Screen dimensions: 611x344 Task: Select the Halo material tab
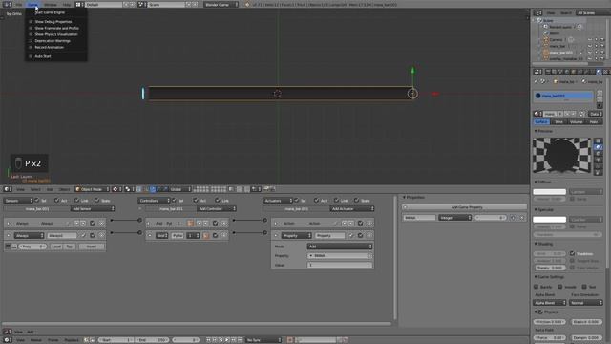[594, 122]
